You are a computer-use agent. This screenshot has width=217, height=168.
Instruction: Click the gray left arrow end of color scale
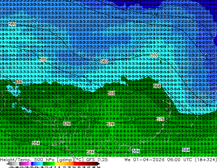coord(8,164)
